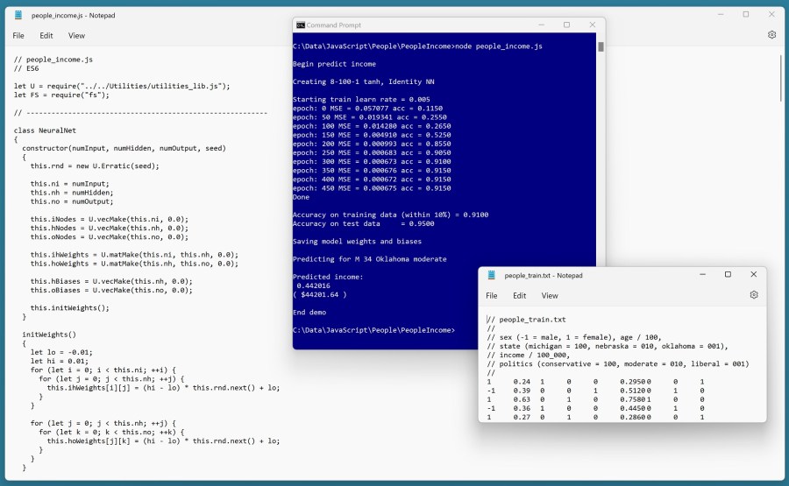Open View menu in people_income.js Notepad

tap(76, 36)
